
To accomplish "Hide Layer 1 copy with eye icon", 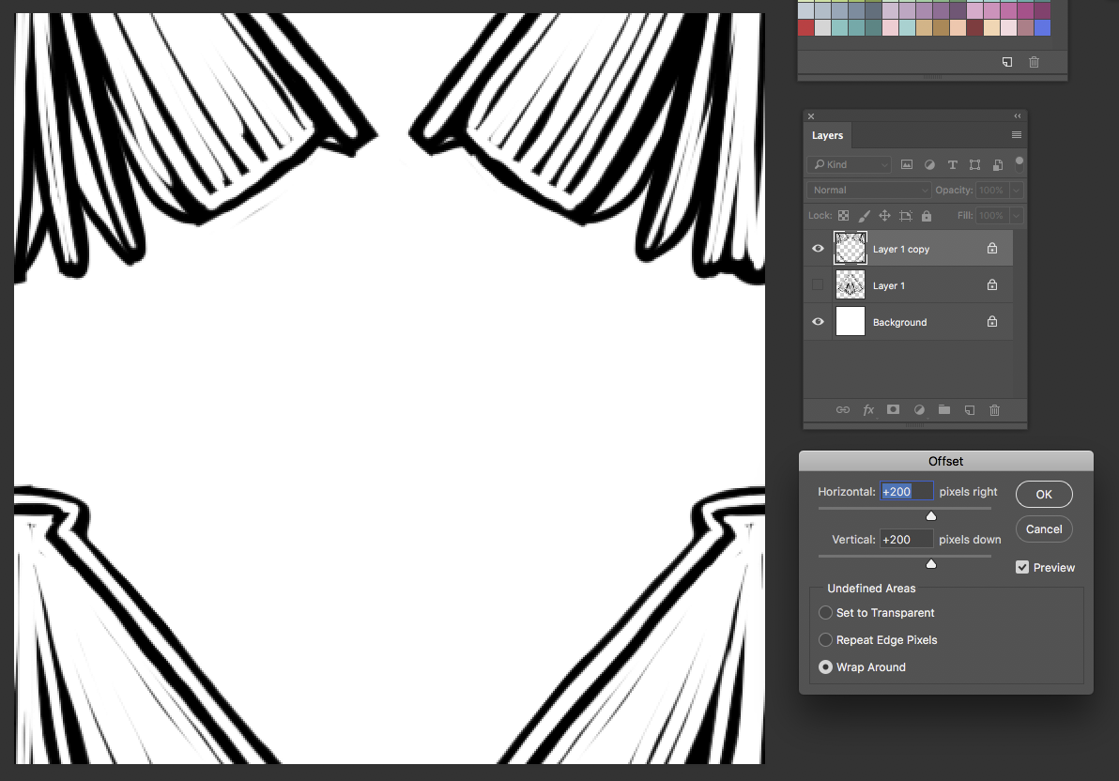I will pyautogui.click(x=818, y=249).
